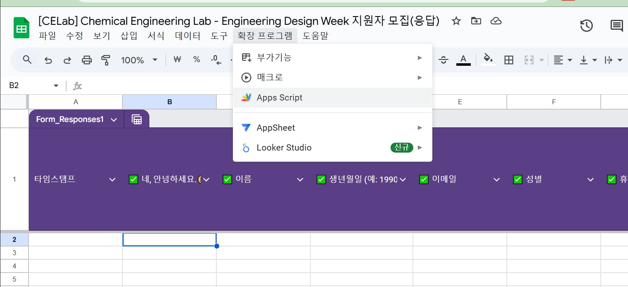Decrease decimal places
The image size is (628, 287).
(216, 60)
